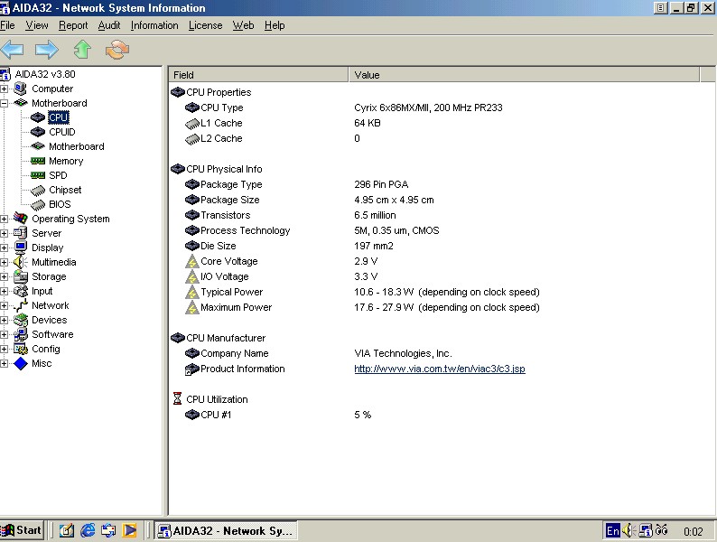The height and width of the screenshot is (542, 717).
Task: Expand the Network tree node
Action: point(5,306)
